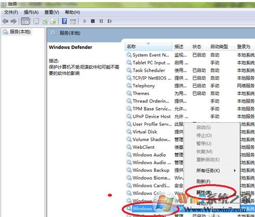The width and height of the screenshot is (255, 217).
Task: Choose 停止(O) in the context menu
Action: (x=204, y=135)
